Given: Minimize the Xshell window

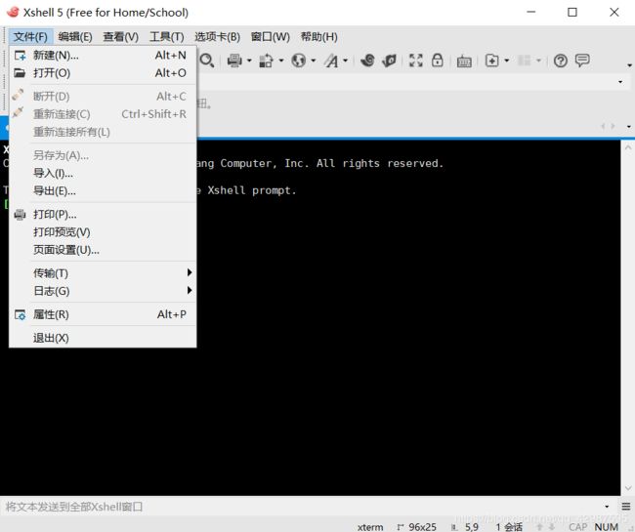Looking at the screenshot, I should point(530,12).
